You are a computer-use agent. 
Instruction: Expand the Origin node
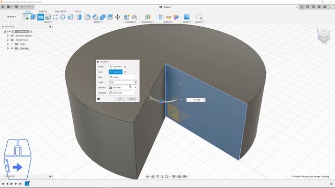coord(8,44)
